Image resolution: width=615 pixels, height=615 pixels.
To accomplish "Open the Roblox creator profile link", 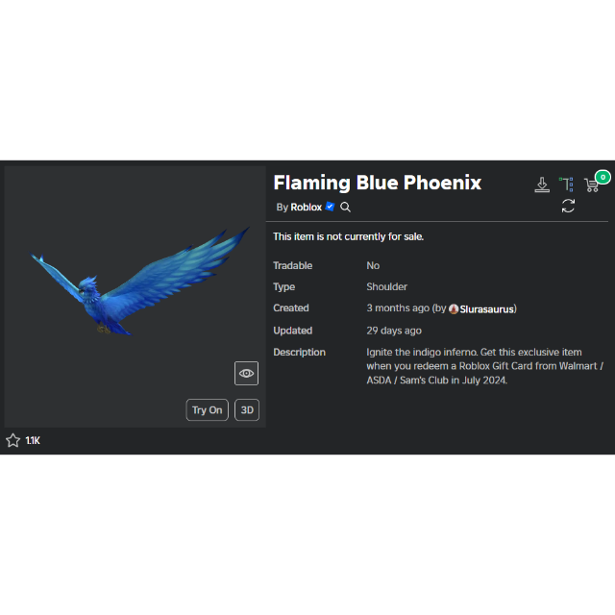I will click(306, 208).
